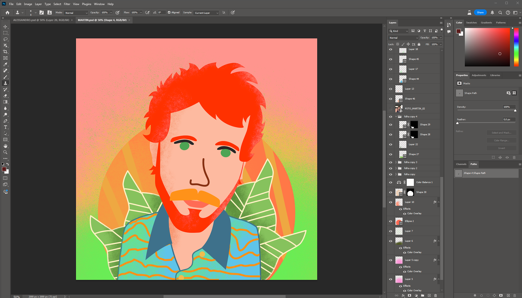Select the Horizontal Type tool
The image size is (522, 298).
(5, 127)
